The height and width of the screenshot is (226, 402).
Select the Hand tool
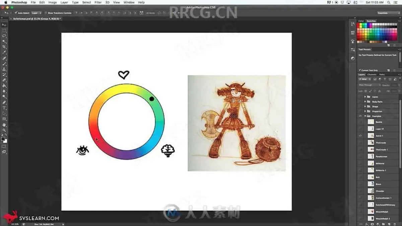coord(4,125)
